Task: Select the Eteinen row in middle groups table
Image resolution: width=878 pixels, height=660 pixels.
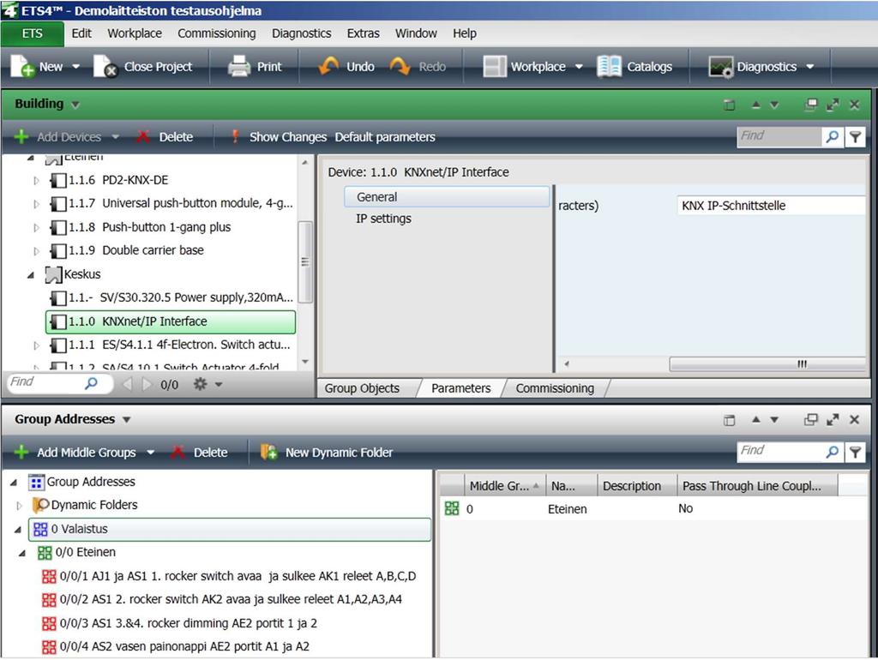Action: tap(655, 509)
